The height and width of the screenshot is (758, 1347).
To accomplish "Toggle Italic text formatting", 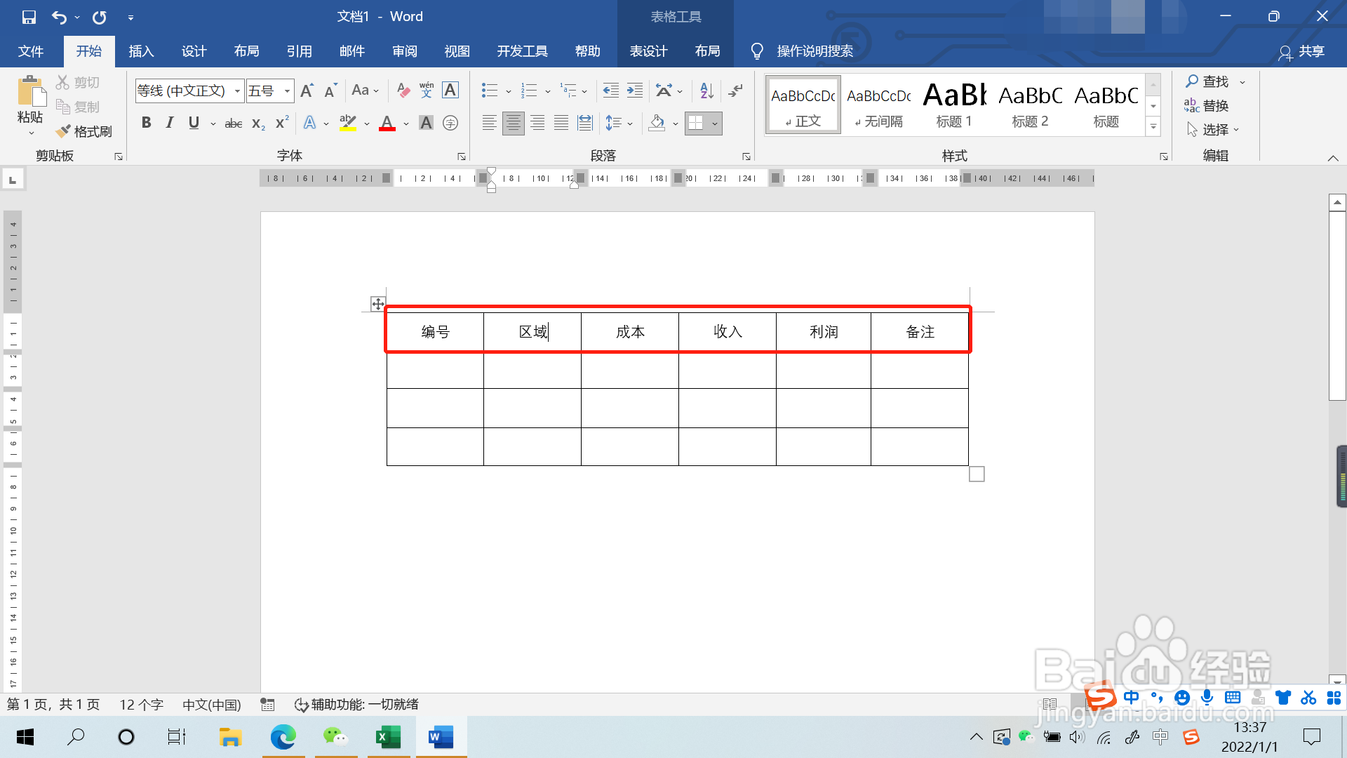I will (170, 123).
